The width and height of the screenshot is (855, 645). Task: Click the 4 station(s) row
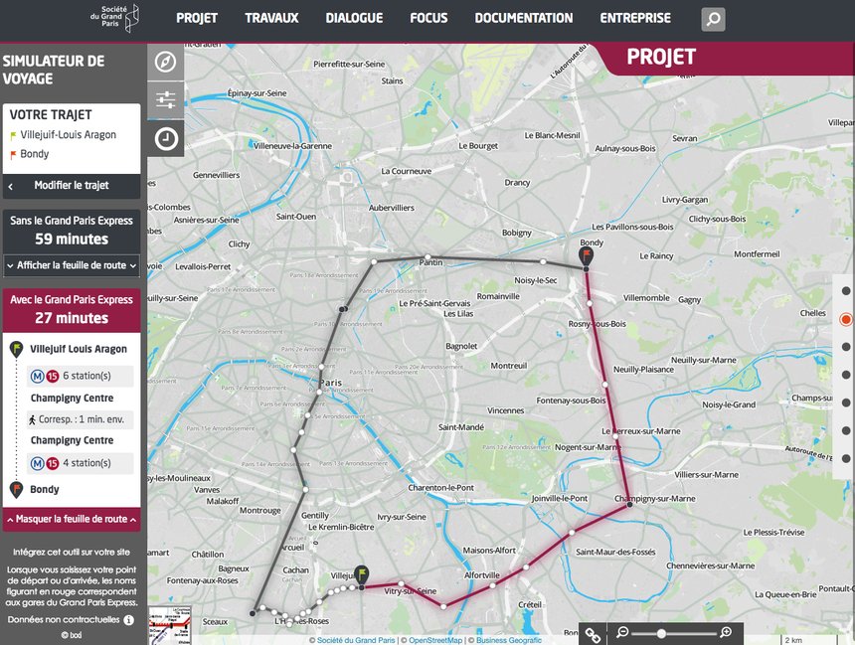point(81,463)
